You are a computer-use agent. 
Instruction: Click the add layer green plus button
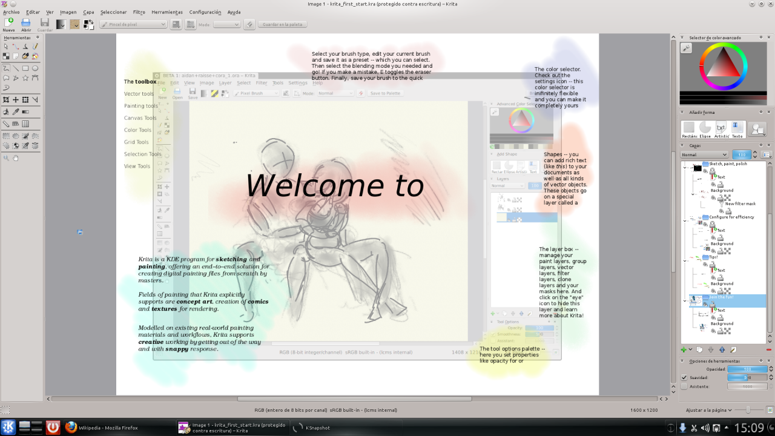684,349
